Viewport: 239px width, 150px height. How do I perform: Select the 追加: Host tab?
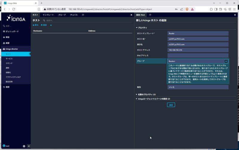pyautogui.click(x=140, y=15)
